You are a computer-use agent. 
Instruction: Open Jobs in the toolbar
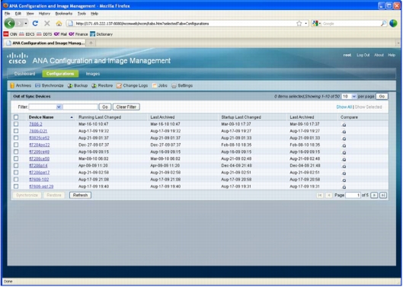[x=160, y=85]
